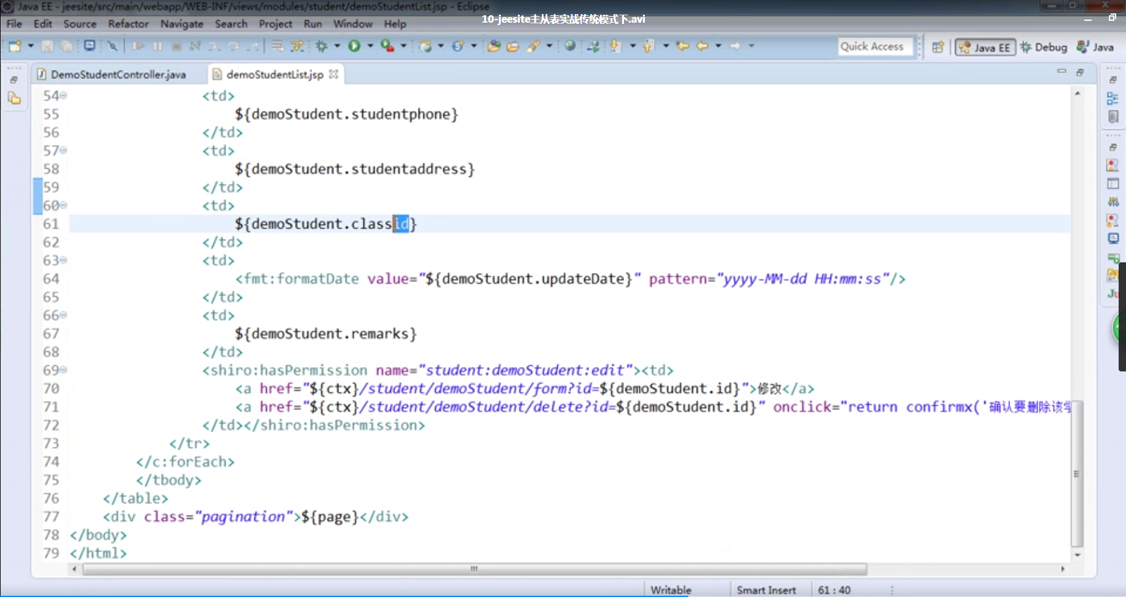Click the Next Annotation icon
Viewport: 1126px width, 597px height.
(615, 46)
